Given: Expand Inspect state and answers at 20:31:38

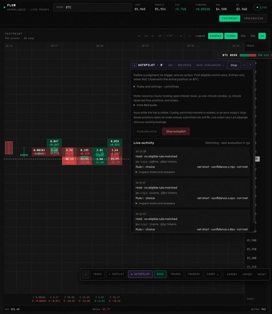Looking at the screenshot, I should (x=155, y=172).
